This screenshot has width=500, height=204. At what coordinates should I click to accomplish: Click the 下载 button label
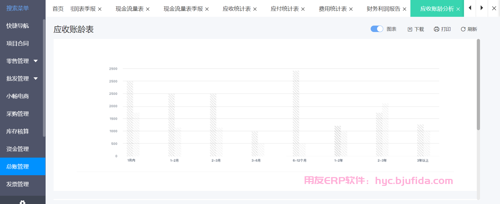[419, 29]
